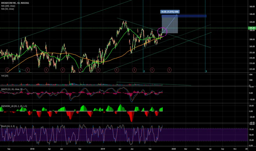Image resolution: width=256 pixels, height=151 pixels.
Task: Click the 320.00 price axis label
Action: click(x=252, y=22)
